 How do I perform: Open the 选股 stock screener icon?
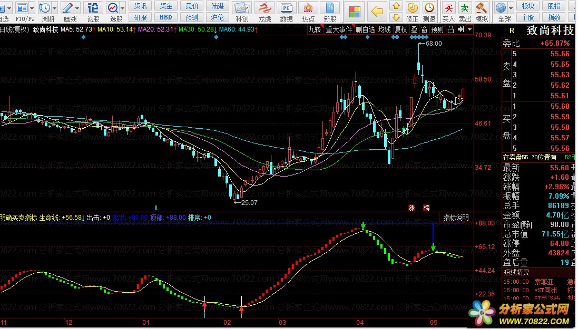pyautogui.click(x=113, y=8)
